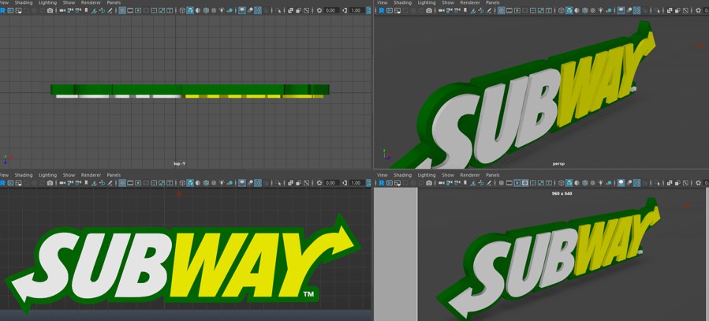Select Smooth Shade All in the top panel toolbar
The height and width of the screenshot is (321, 709).
coord(190,10)
